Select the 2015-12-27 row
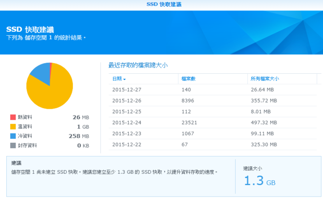The image size is (323, 198). click(x=213, y=90)
